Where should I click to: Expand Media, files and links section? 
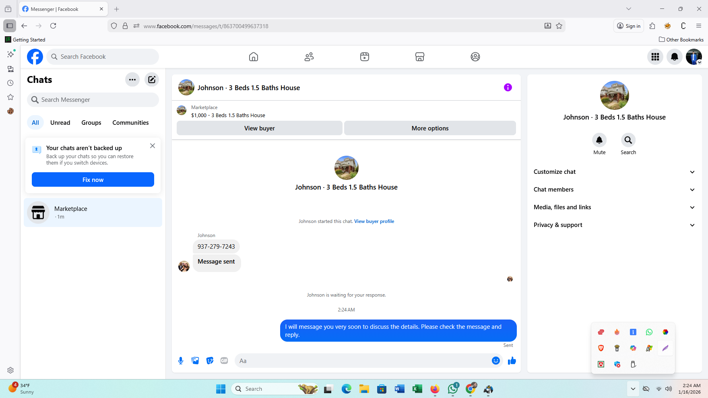pyautogui.click(x=614, y=207)
